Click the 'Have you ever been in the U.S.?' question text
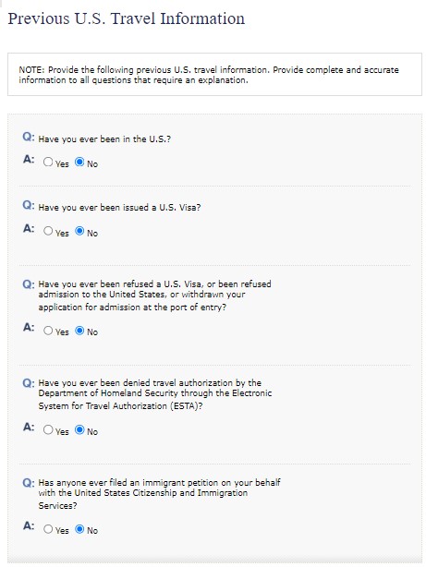 point(104,139)
